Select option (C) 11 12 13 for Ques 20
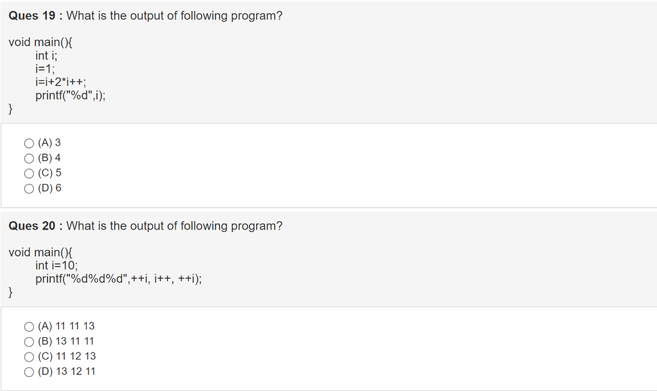 point(29,356)
